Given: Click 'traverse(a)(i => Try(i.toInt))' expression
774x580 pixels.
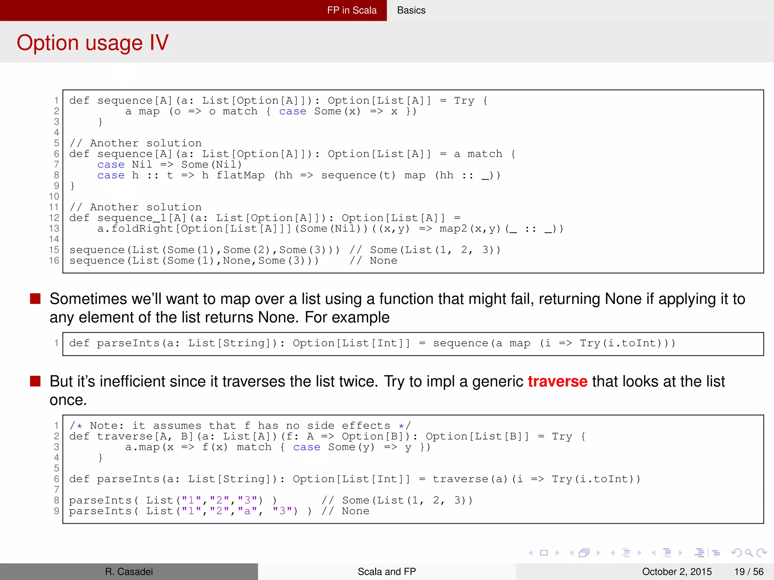Looking at the screenshot, I should pyautogui.click(x=537, y=479).
